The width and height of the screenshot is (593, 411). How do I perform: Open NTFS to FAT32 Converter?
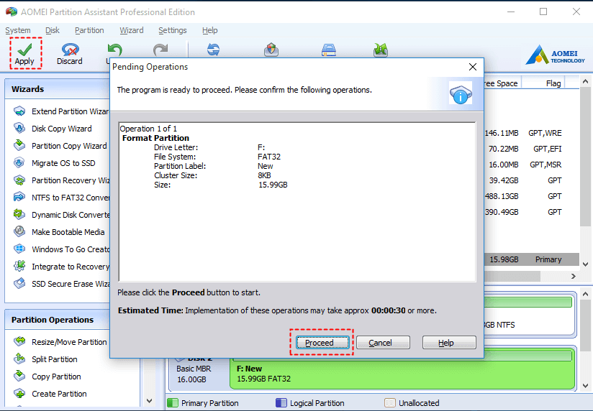click(x=61, y=198)
